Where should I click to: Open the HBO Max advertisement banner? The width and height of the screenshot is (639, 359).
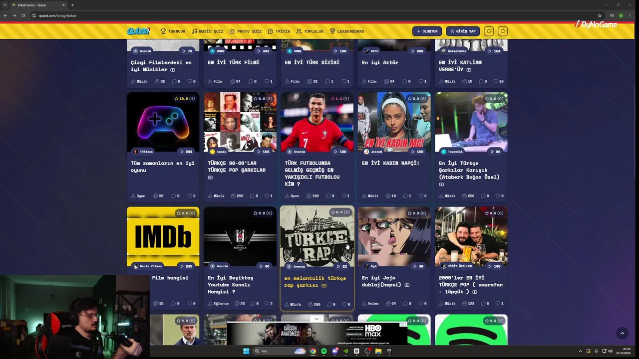(317, 334)
